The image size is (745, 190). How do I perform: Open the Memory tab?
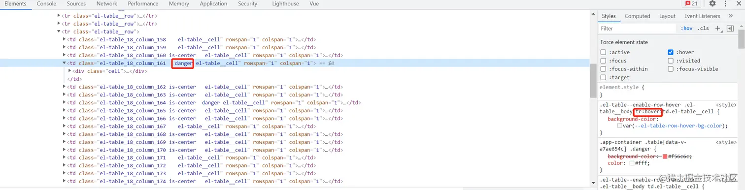point(179,3)
